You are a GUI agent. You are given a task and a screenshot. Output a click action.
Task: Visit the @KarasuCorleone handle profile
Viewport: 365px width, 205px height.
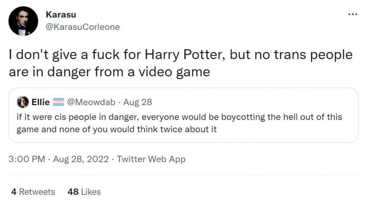coord(83,27)
